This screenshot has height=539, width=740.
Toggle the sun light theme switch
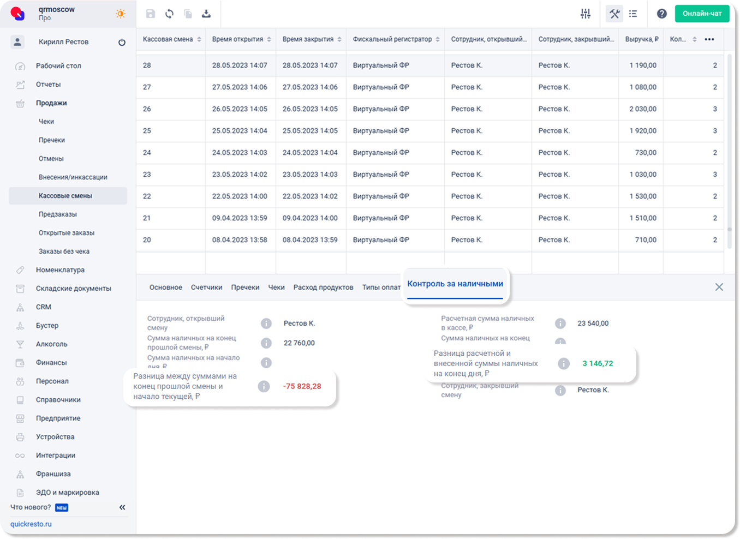click(x=121, y=14)
